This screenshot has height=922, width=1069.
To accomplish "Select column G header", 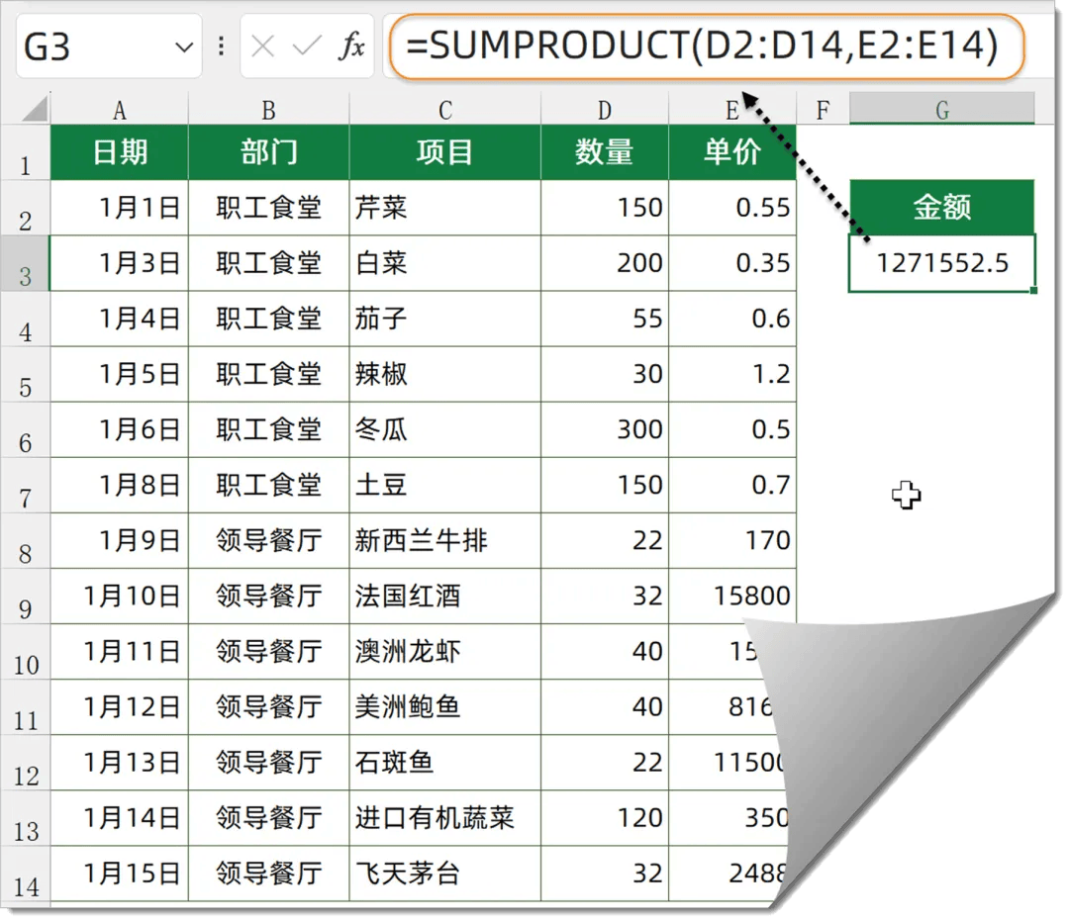I will pos(942,109).
